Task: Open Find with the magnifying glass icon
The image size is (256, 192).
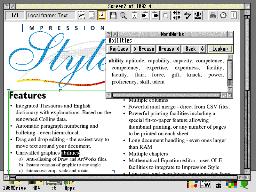Action: tap(123, 15)
